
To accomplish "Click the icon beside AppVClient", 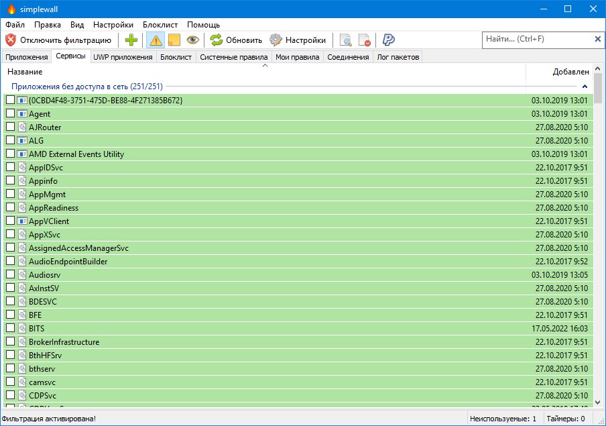I will click(x=22, y=221).
